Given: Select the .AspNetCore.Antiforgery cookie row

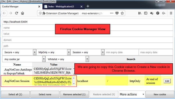Looking at the screenshot, I should 18,71.
